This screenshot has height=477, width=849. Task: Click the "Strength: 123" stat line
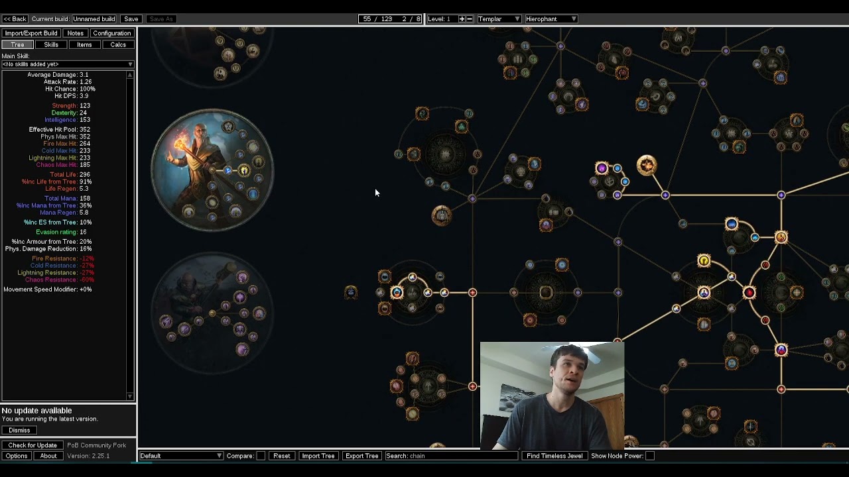click(x=71, y=106)
